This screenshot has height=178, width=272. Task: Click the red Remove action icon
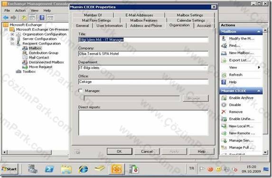pyautogui.click(x=224, y=112)
